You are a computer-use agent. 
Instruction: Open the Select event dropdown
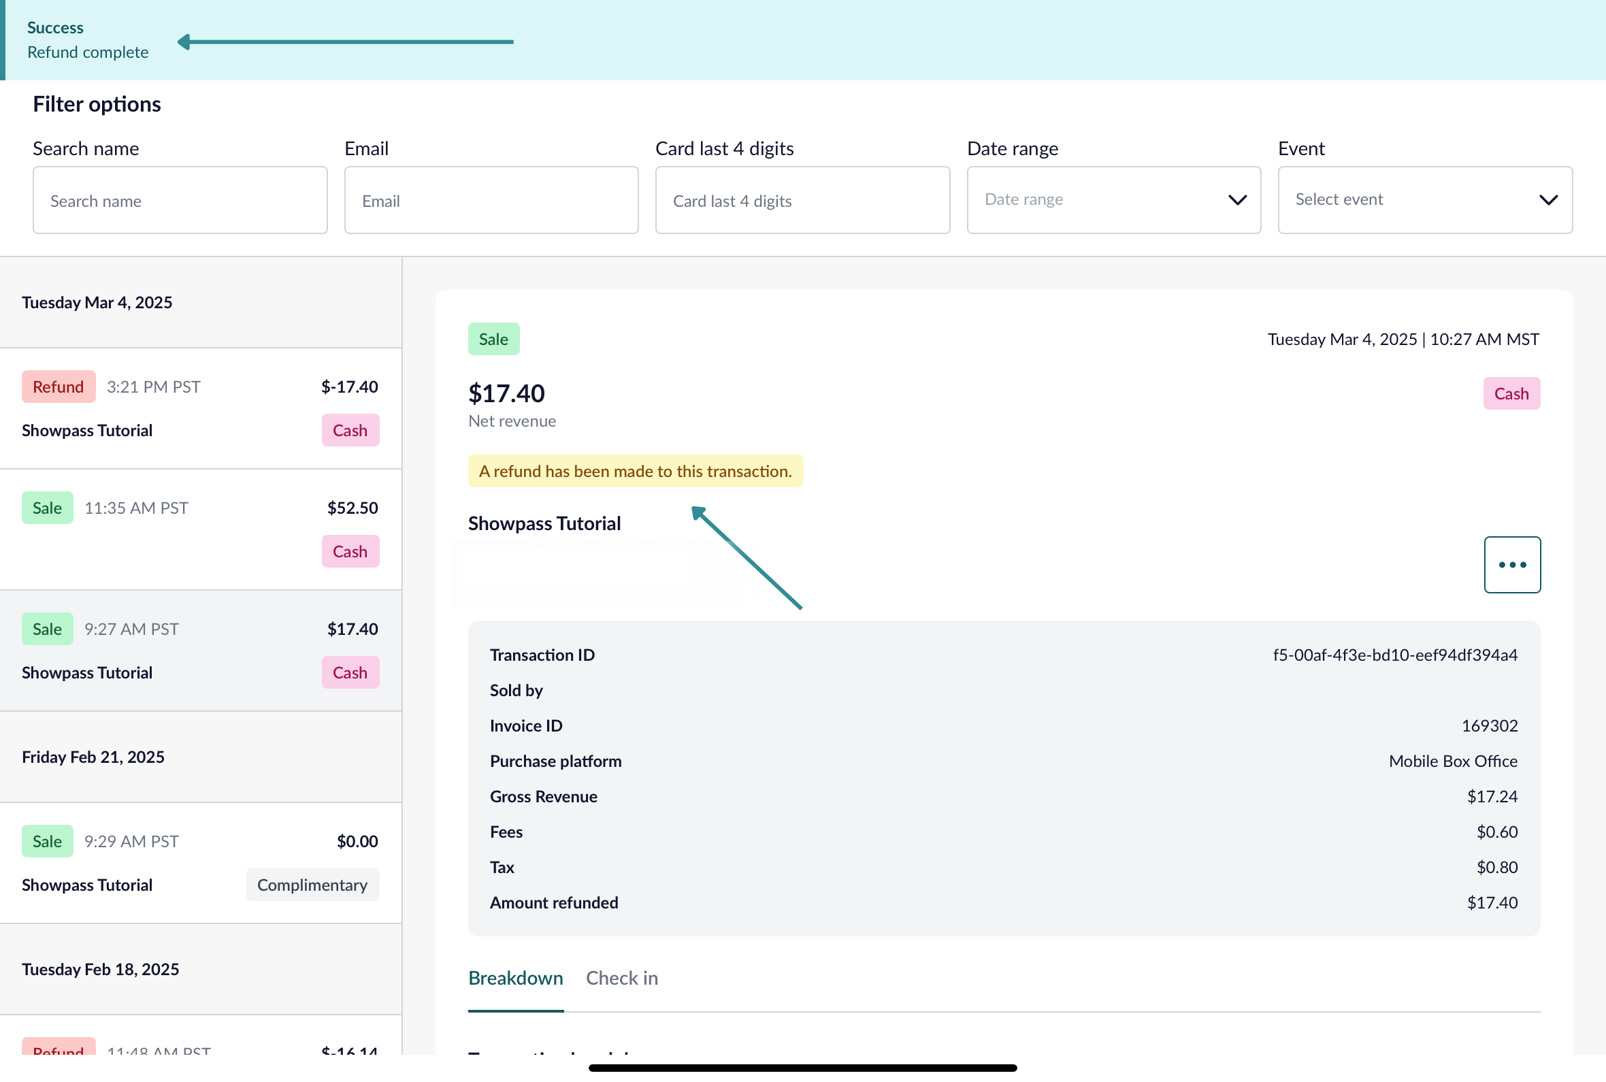click(x=1424, y=199)
